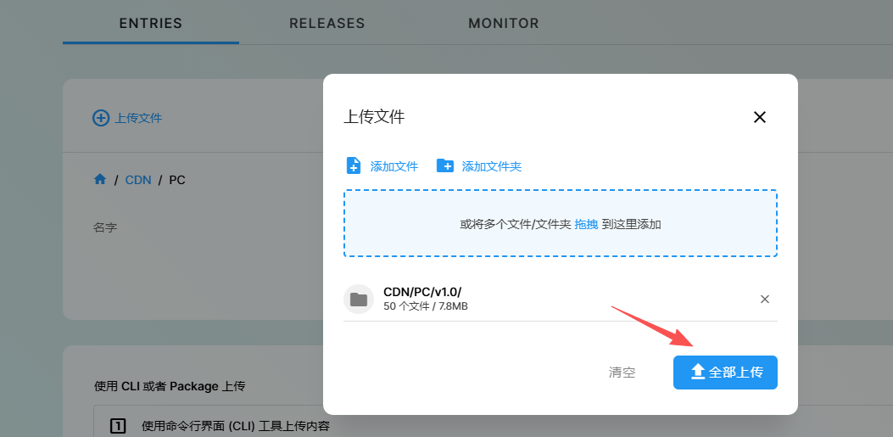Click the 拖拽 link in the drop zone
893x437 pixels.
tap(586, 225)
